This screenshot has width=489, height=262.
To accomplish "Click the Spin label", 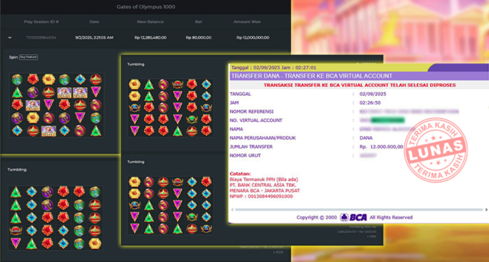I will coord(13,57).
